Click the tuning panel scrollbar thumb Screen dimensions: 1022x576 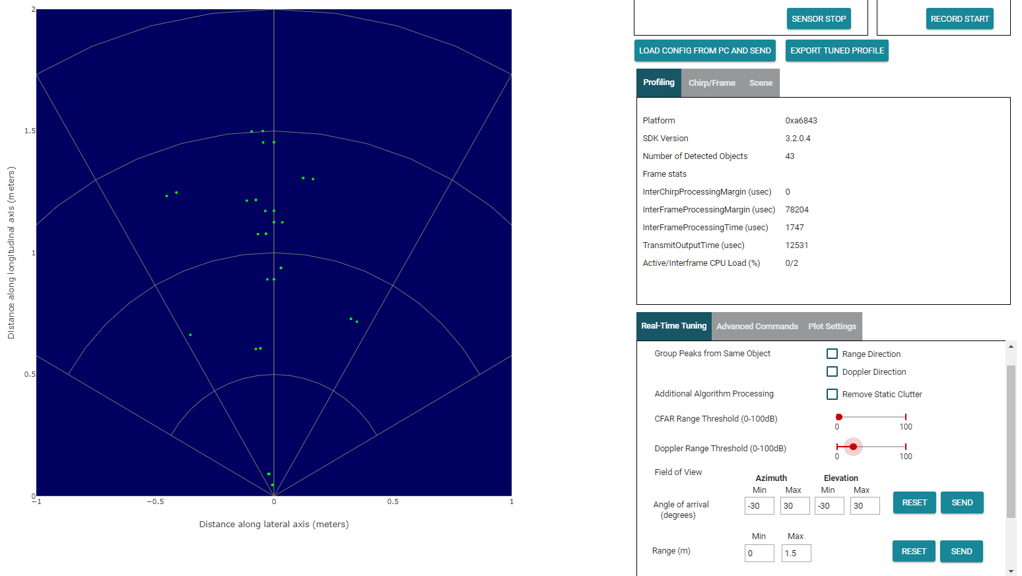(1011, 441)
